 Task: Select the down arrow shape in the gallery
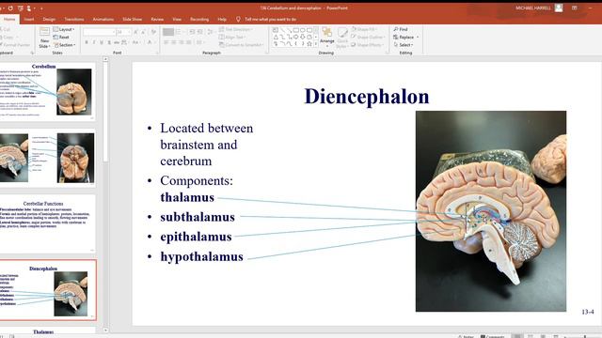(303, 37)
